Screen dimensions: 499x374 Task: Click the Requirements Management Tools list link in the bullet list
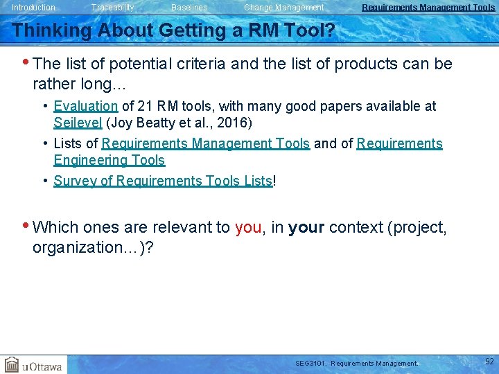coord(206,143)
